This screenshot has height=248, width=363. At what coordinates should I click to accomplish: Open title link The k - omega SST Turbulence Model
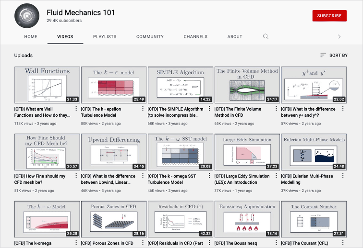(172, 179)
